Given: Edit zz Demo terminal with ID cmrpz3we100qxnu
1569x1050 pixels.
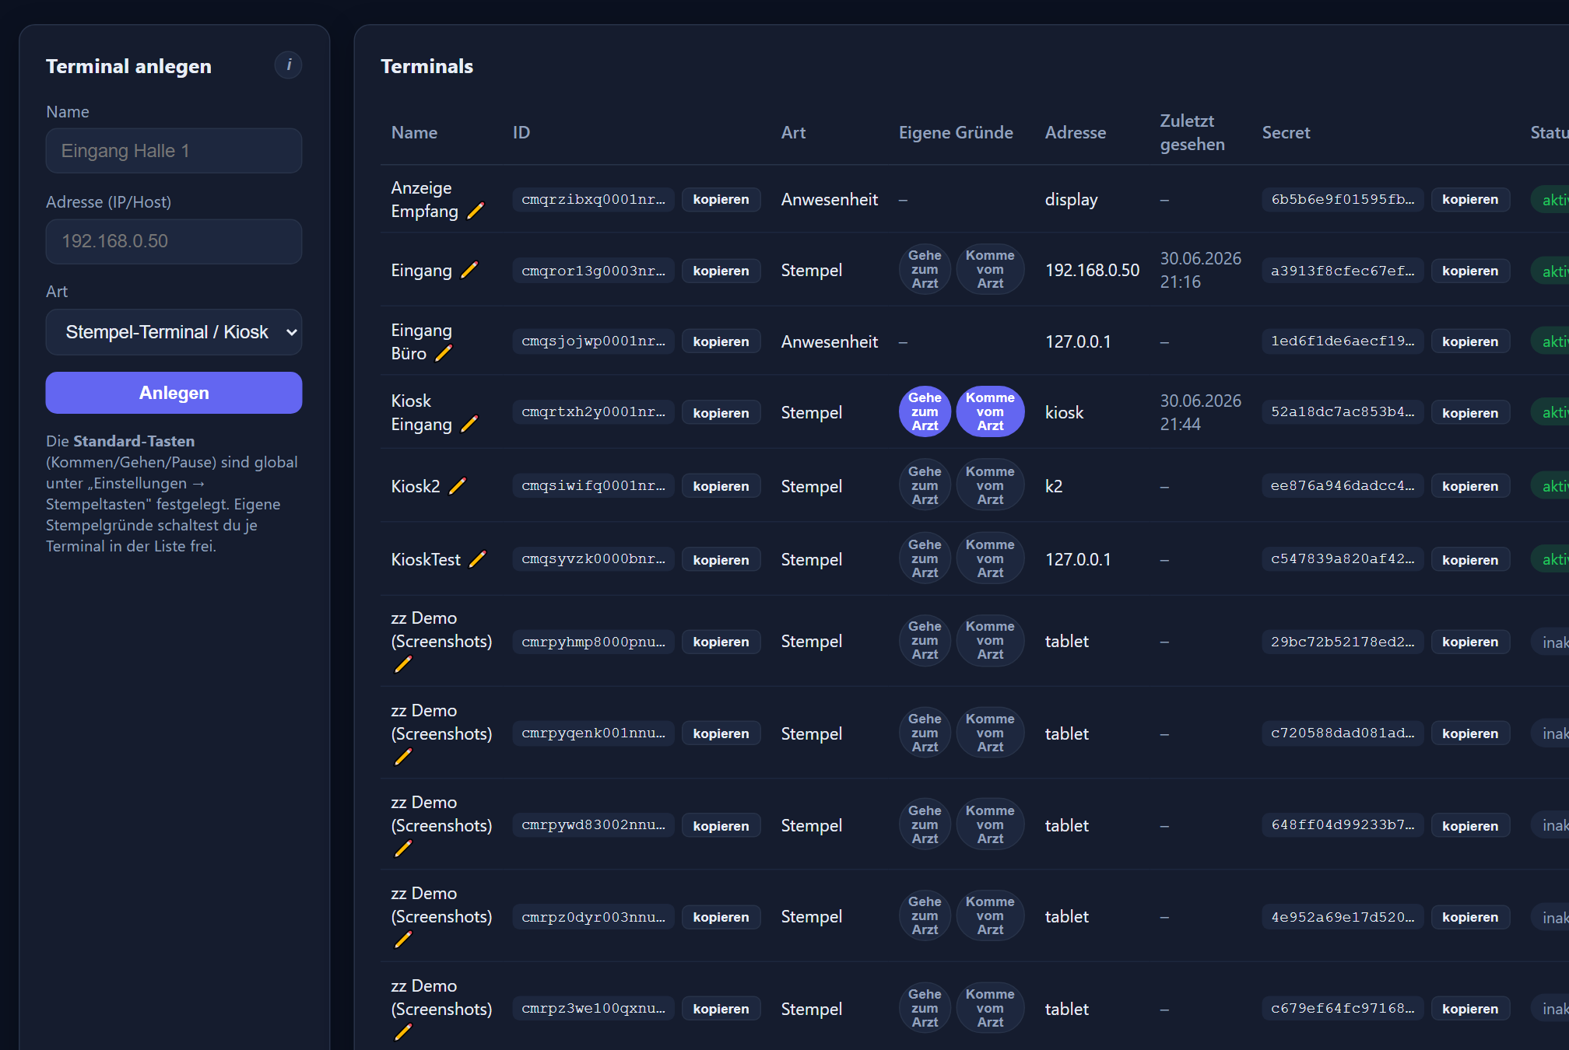Looking at the screenshot, I should [x=403, y=1032].
